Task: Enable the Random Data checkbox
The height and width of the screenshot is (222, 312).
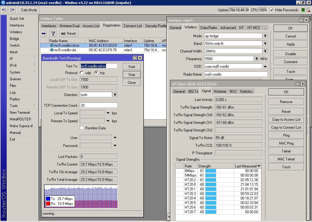Action: (x=82, y=128)
